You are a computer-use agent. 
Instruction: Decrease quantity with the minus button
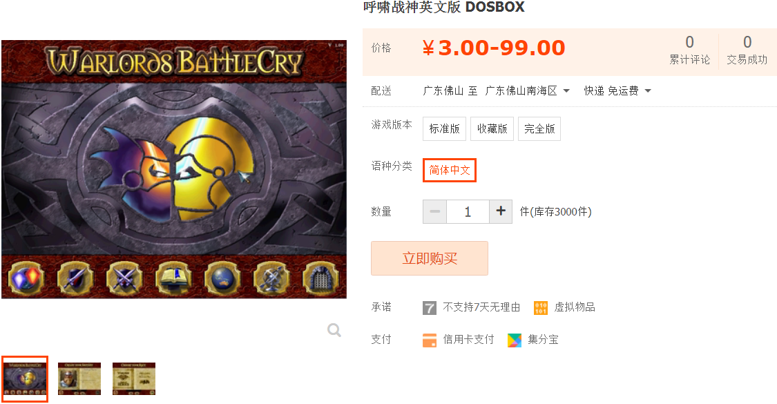pyautogui.click(x=434, y=211)
